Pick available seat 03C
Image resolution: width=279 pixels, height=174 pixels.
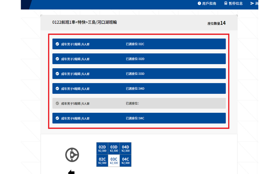(114, 161)
